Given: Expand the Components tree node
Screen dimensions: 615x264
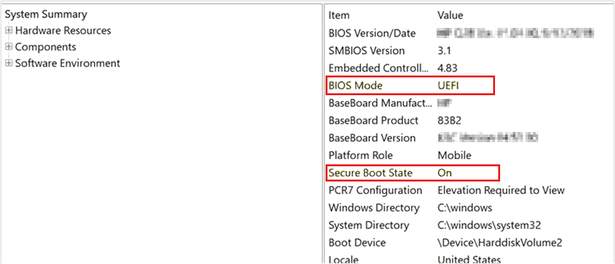Looking at the screenshot, I should 8,47.
